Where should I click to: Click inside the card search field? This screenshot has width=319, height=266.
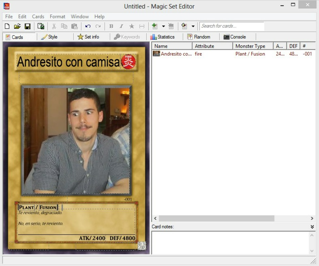coord(231,26)
